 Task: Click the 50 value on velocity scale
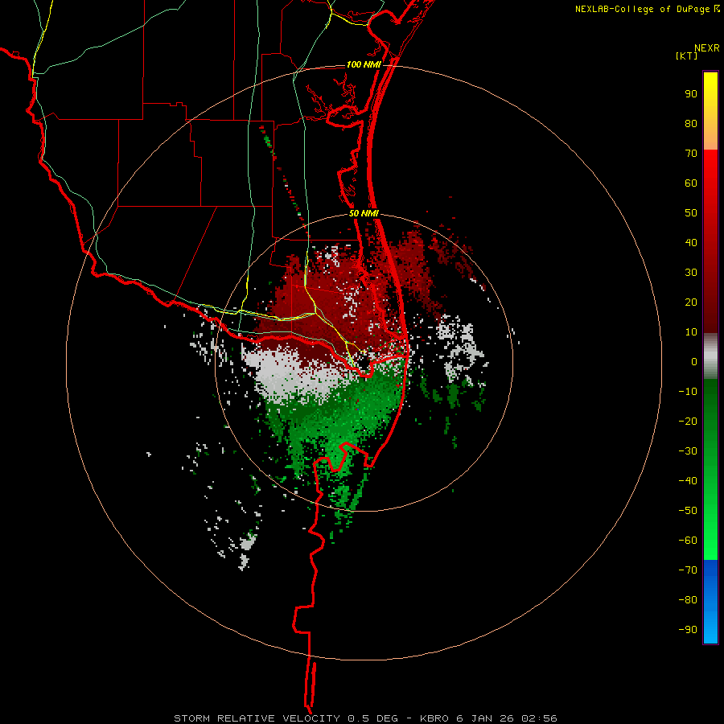(x=691, y=213)
